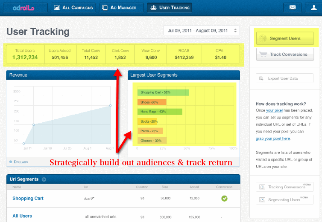
Task: Click the play icon beside Tracking Conversions
Action: tap(262, 187)
